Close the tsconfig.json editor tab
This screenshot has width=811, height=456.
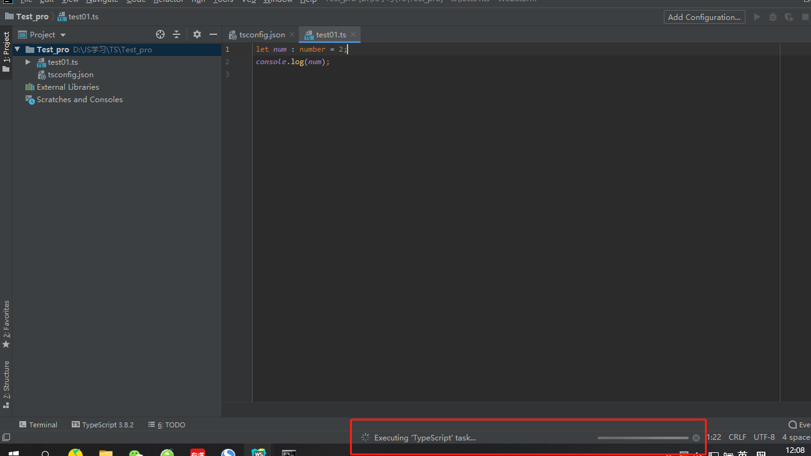[292, 34]
